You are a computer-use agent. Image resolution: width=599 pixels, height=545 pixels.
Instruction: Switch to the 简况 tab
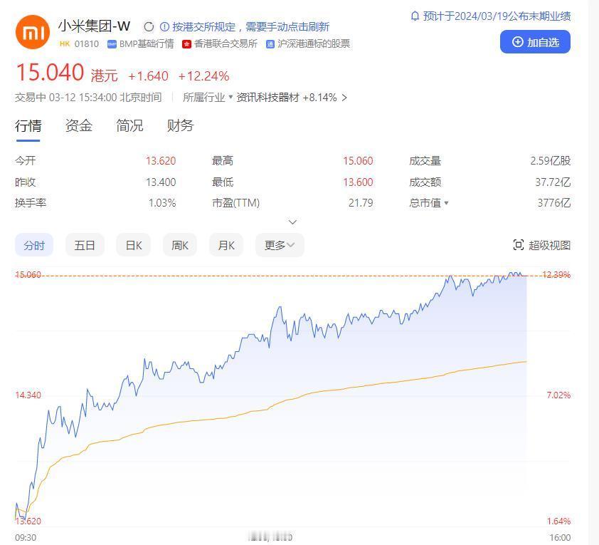click(129, 125)
